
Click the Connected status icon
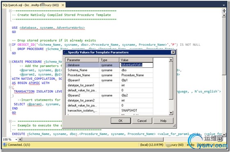coord(5,145)
